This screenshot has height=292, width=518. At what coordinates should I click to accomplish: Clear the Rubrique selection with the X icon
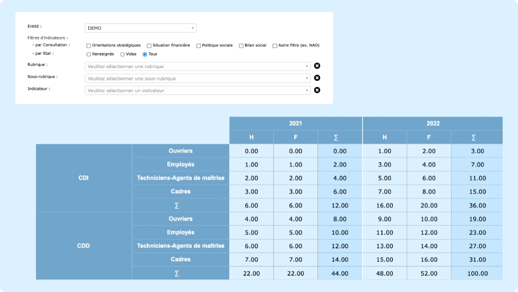click(x=317, y=66)
